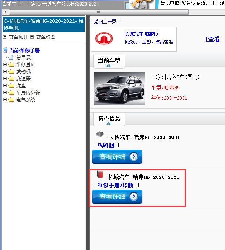
Task: Click the Haval H6 car thumbnail
Action: (x=119, y=89)
